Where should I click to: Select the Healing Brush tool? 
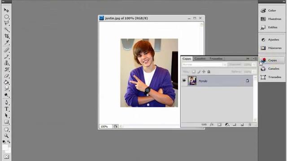6,50
